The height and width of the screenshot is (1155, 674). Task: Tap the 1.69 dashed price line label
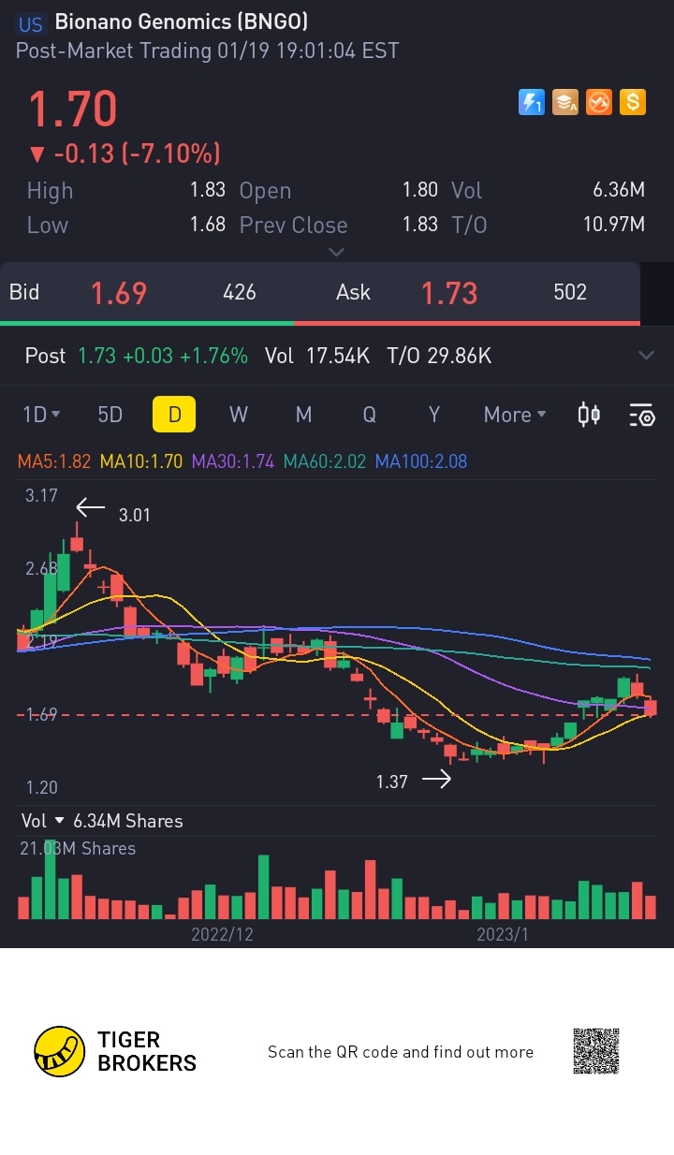[x=41, y=714]
